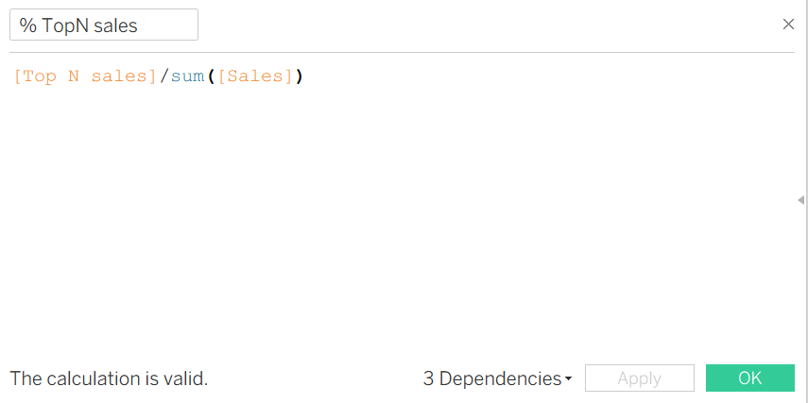Click the bold closing parenthesis
This screenshot has width=808, height=403.
tap(300, 76)
